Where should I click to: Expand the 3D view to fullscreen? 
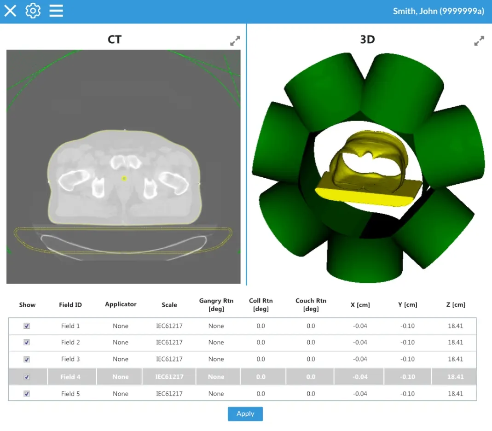click(x=479, y=41)
